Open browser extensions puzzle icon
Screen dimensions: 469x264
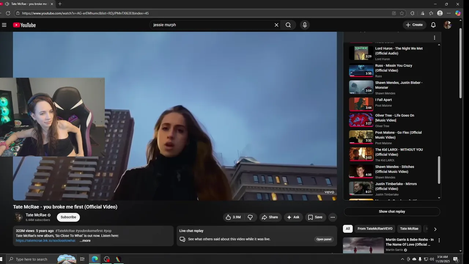point(413,13)
